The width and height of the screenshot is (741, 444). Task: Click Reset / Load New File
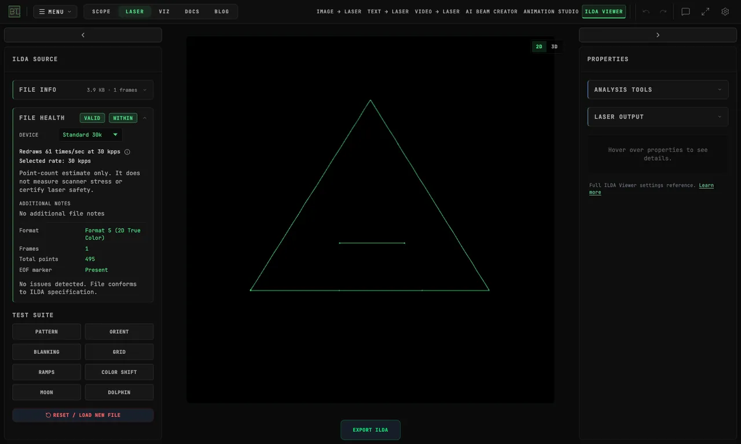point(83,415)
